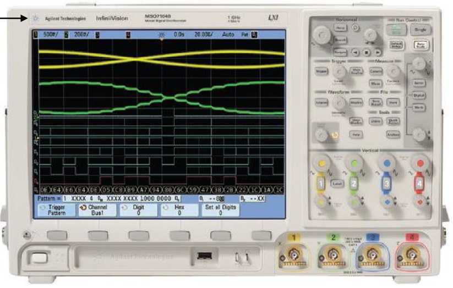
Task: Click the trigger Level knob
Action: pos(338,70)
